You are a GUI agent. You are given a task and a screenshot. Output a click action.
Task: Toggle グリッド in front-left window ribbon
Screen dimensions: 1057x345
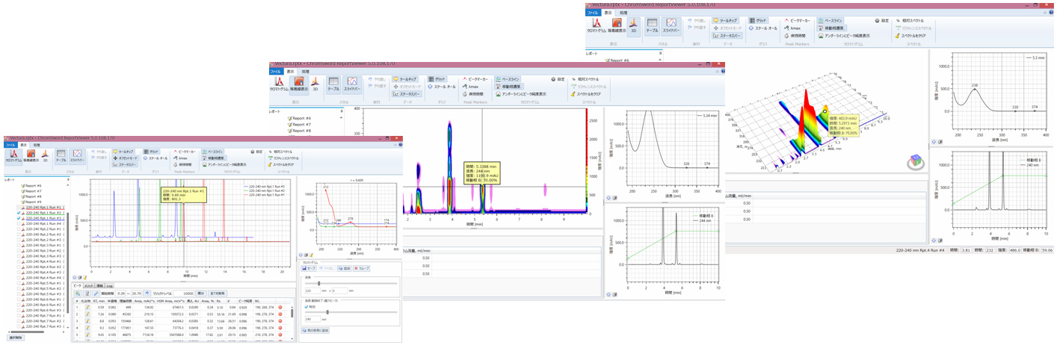click(151, 152)
